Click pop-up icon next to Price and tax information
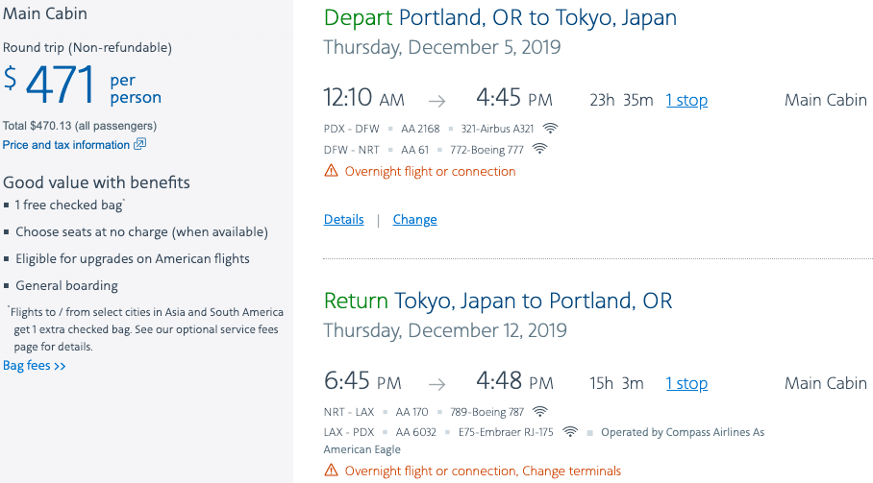Screen dimensions: 873x483 [x=140, y=145]
